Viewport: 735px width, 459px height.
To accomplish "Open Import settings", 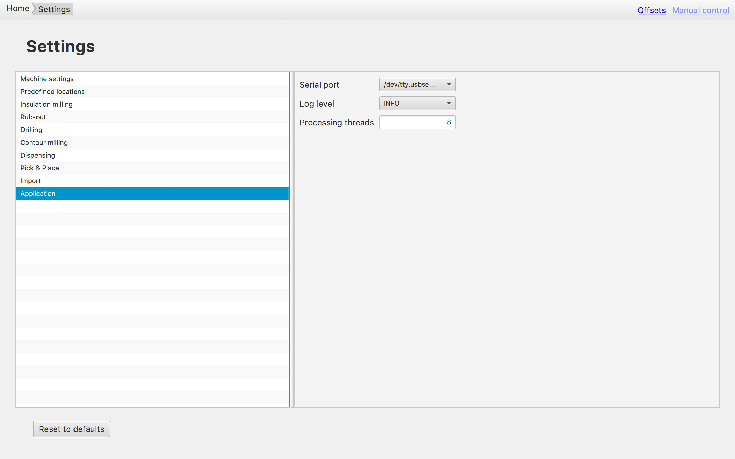I will [x=153, y=181].
